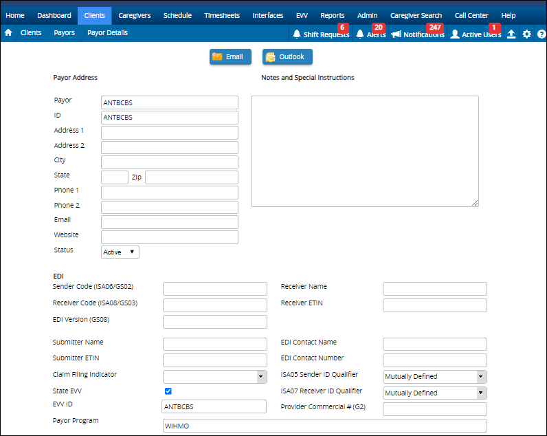Click the Phone 2 field
The image size is (547, 436).
(170, 207)
